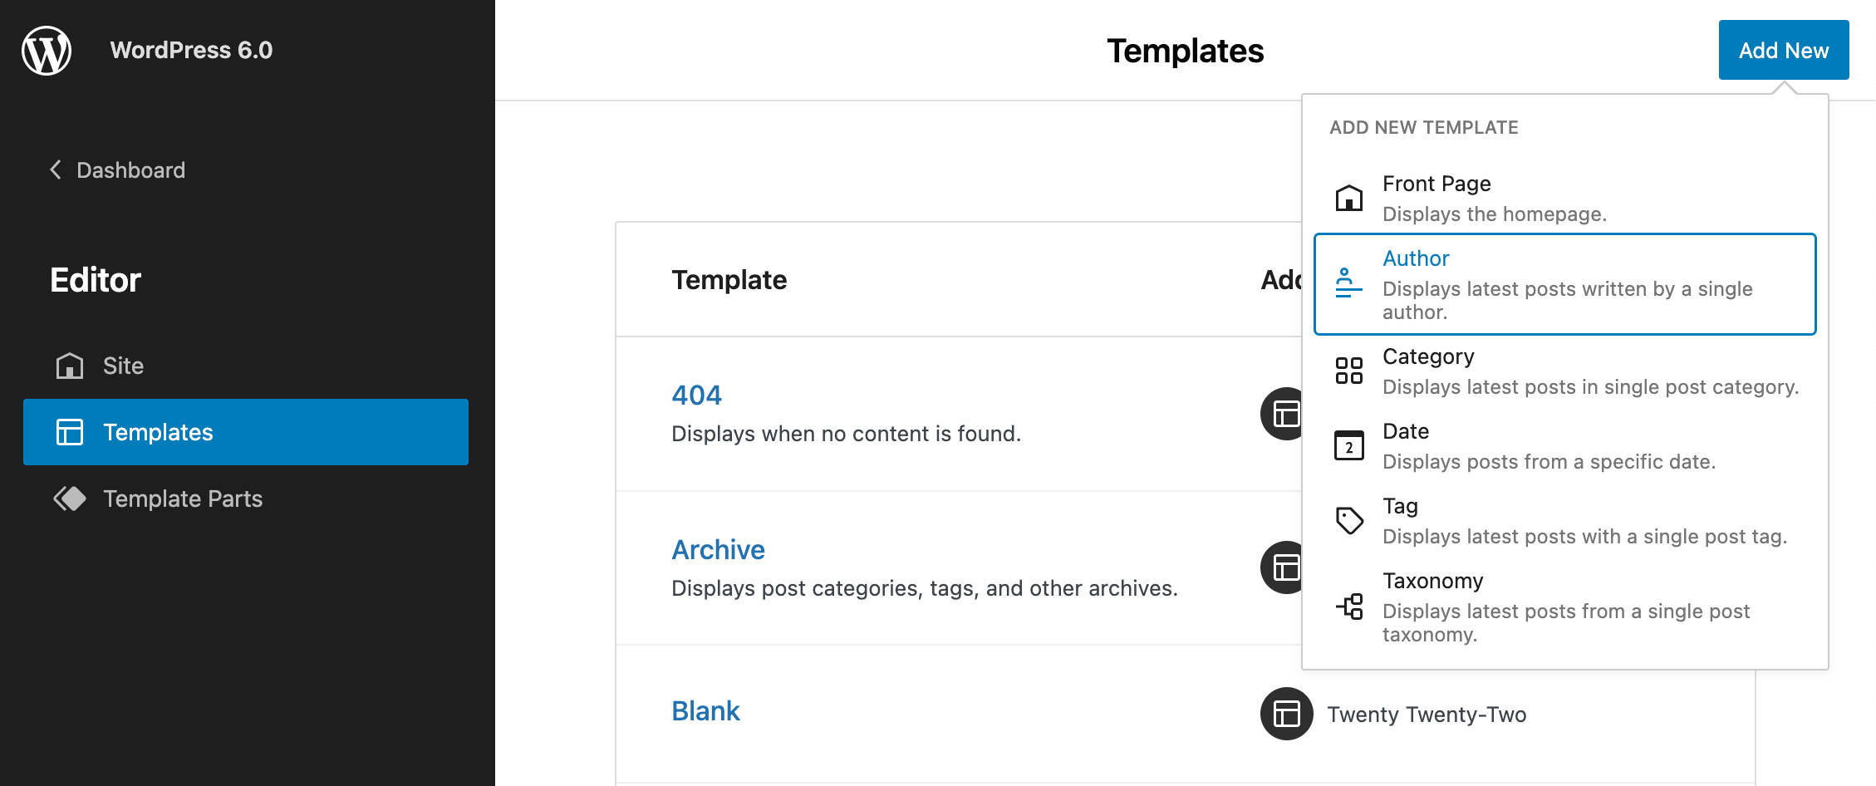The height and width of the screenshot is (786, 1876).
Task: Open the Blank template
Action: coord(705,710)
